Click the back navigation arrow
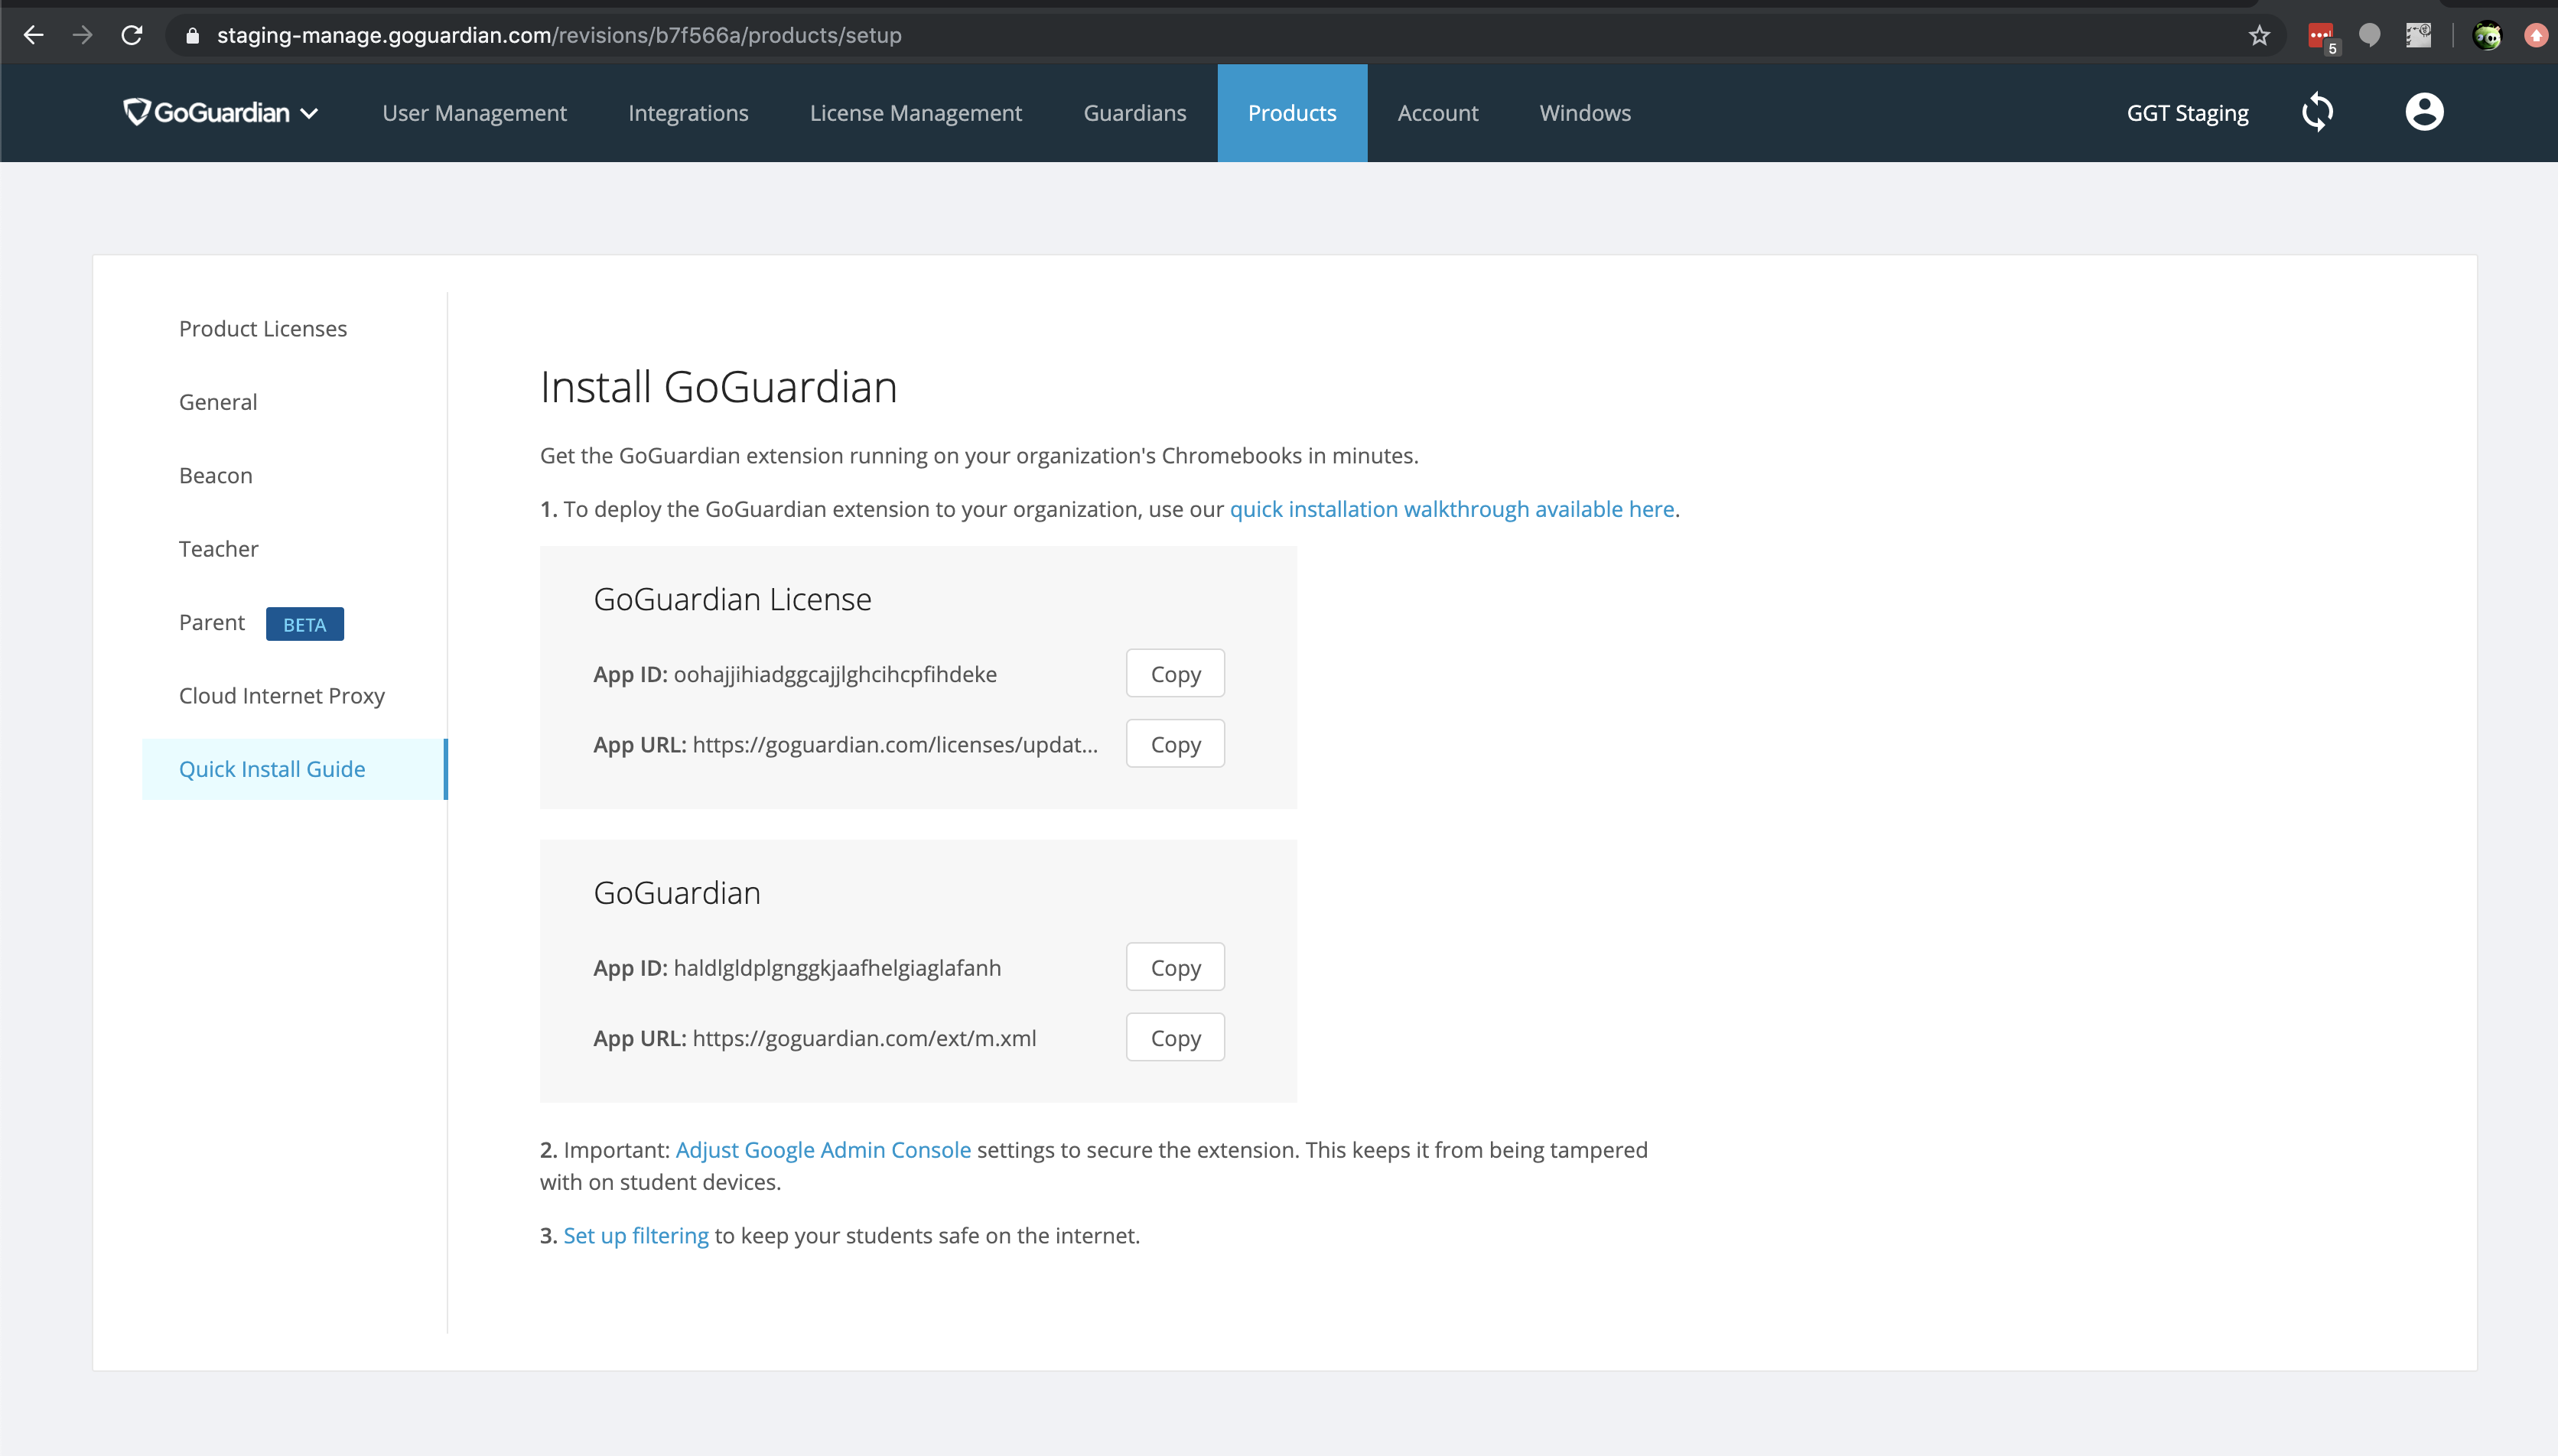The image size is (2558, 1456). pyautogui.click(x=33, y=34)
